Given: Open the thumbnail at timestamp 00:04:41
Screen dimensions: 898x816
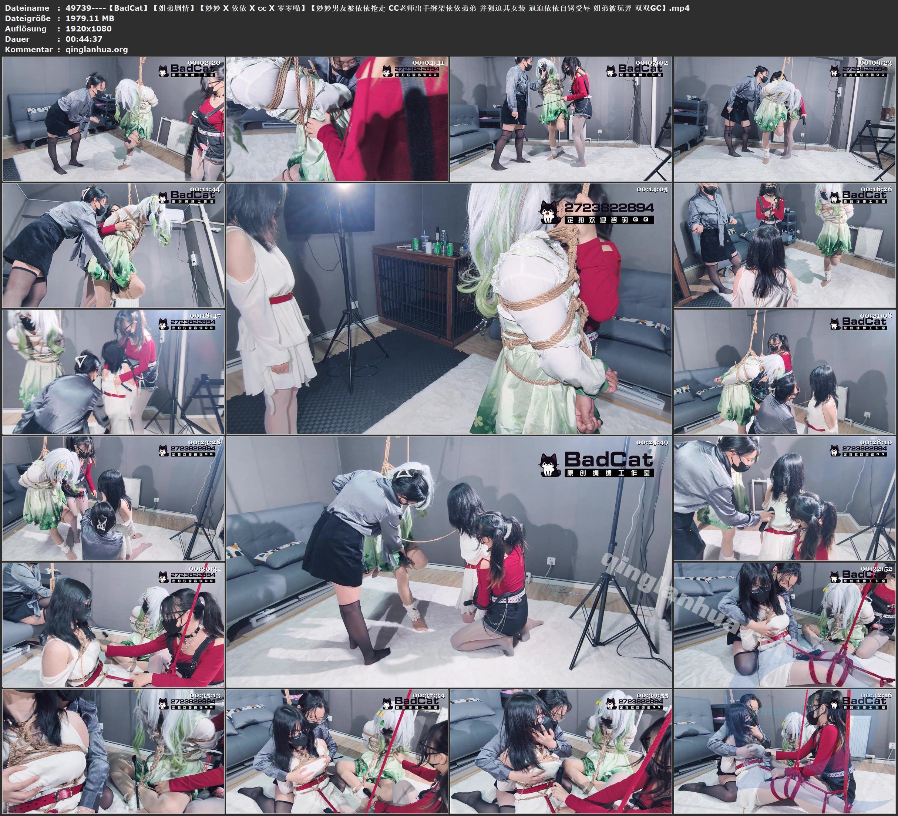Looking at the screenshot, I should coord(337,119).
